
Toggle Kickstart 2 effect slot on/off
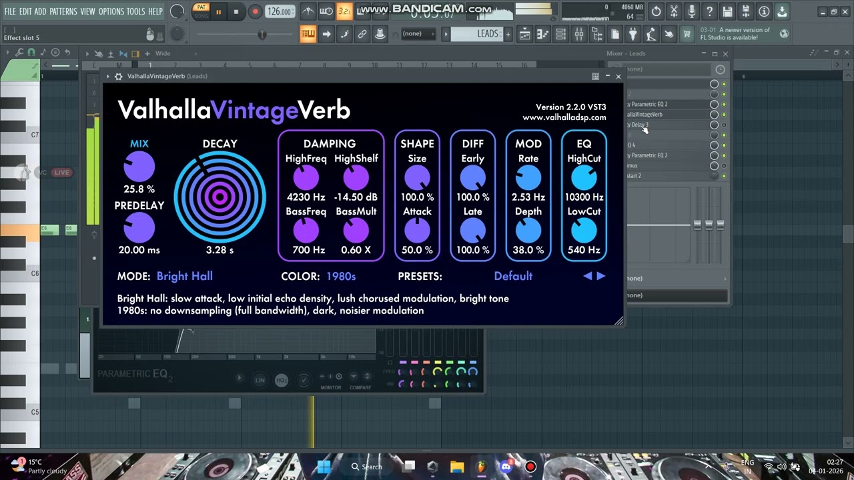(x=724, y=176)
